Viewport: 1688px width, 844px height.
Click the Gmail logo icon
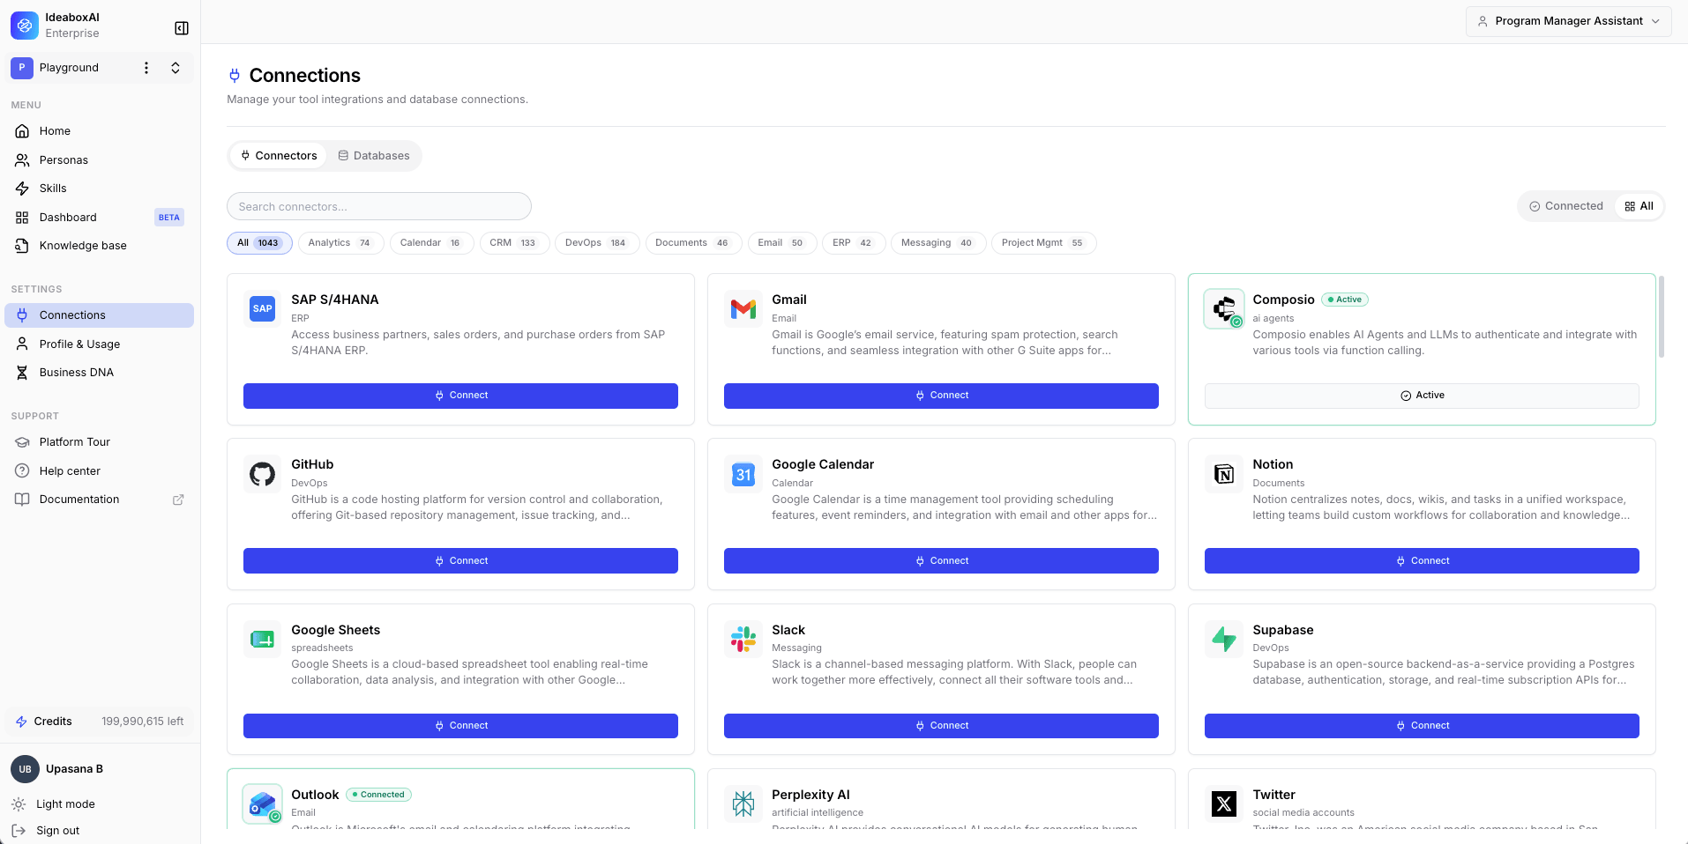click(743, 308)
